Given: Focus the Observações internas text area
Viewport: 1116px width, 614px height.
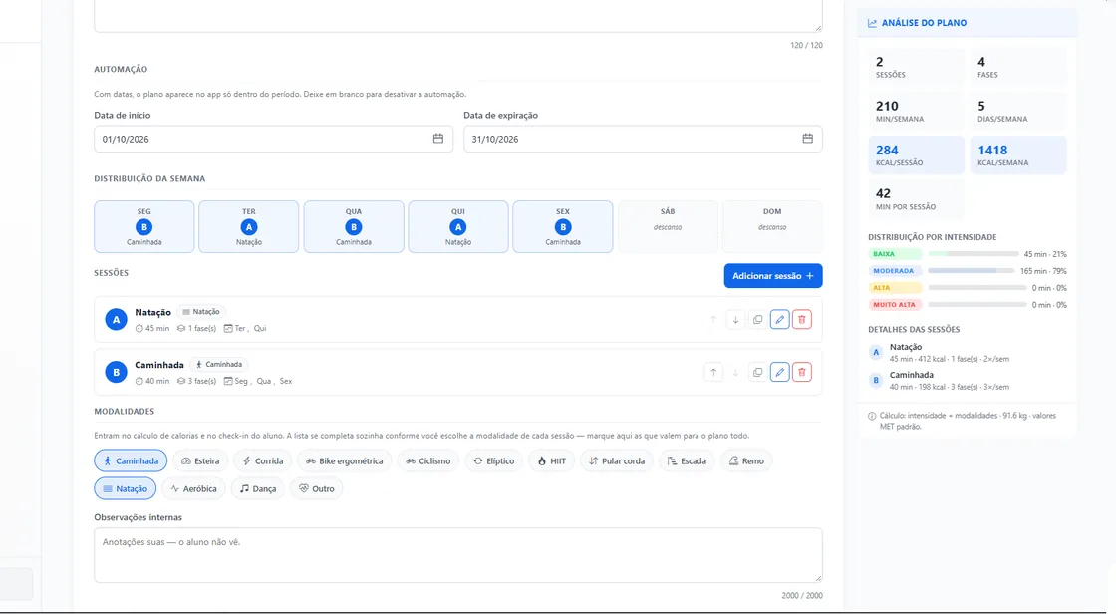Looking at the screenshot, I should (x=458, y=555).
